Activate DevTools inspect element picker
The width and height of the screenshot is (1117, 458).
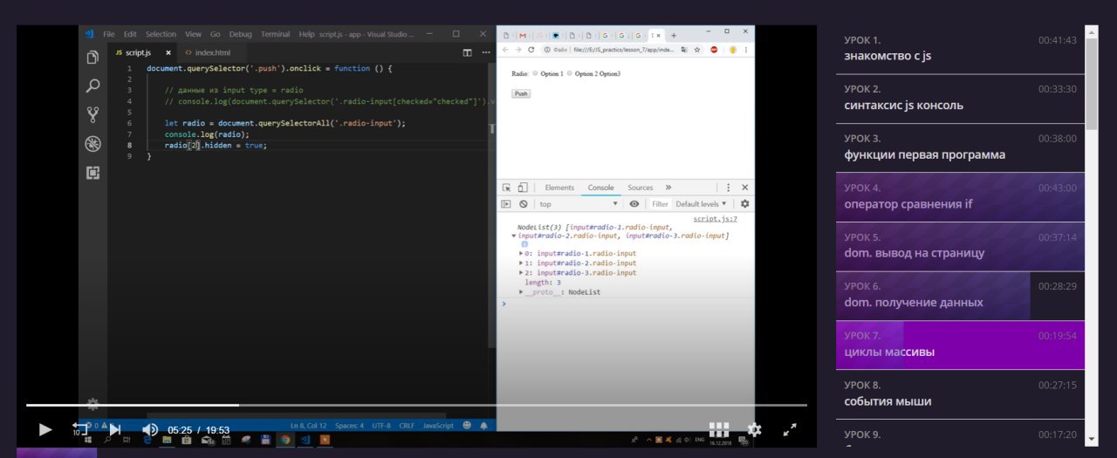506,188
